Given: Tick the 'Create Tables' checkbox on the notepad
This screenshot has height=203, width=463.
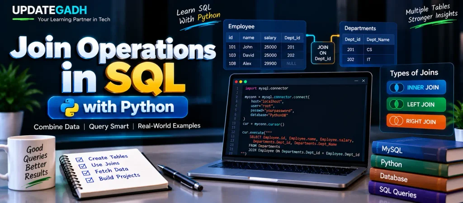Looking at the screenshot, I should pos(79,159).
